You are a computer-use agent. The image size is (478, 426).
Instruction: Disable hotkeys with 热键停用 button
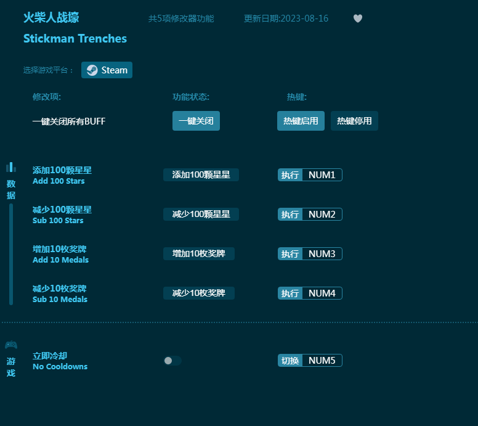pyautogui.click(x=354, y=121)
